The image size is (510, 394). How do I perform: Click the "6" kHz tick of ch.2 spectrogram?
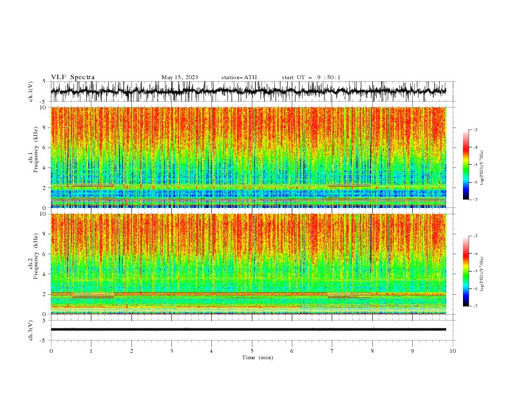(44, 254)
